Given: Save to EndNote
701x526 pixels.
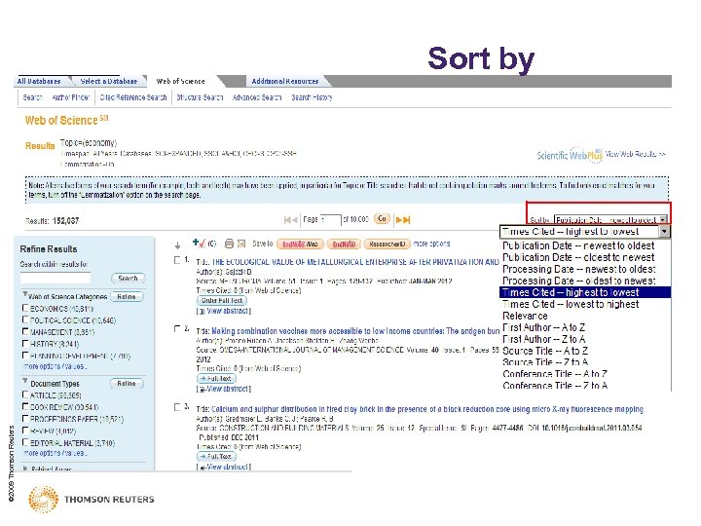Looking at the screenshot, I should (x=344, y=244).
